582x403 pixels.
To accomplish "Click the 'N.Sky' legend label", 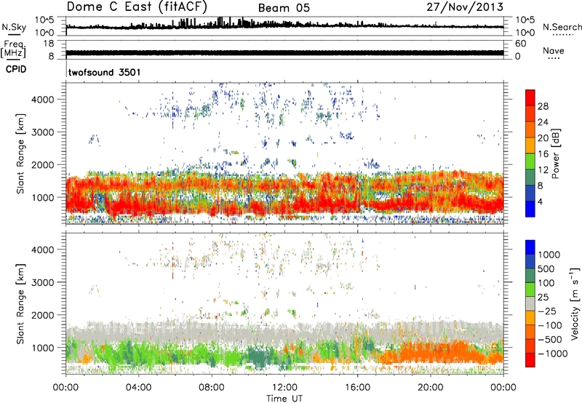I will point(14,27).
